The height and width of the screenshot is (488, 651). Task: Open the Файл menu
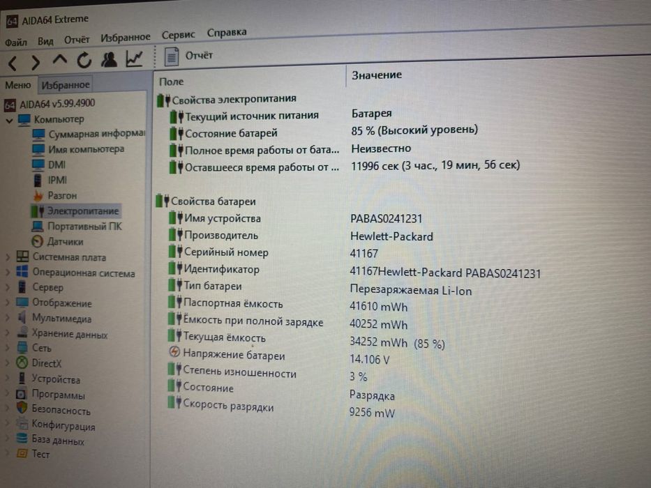click(x=16, y=43)
